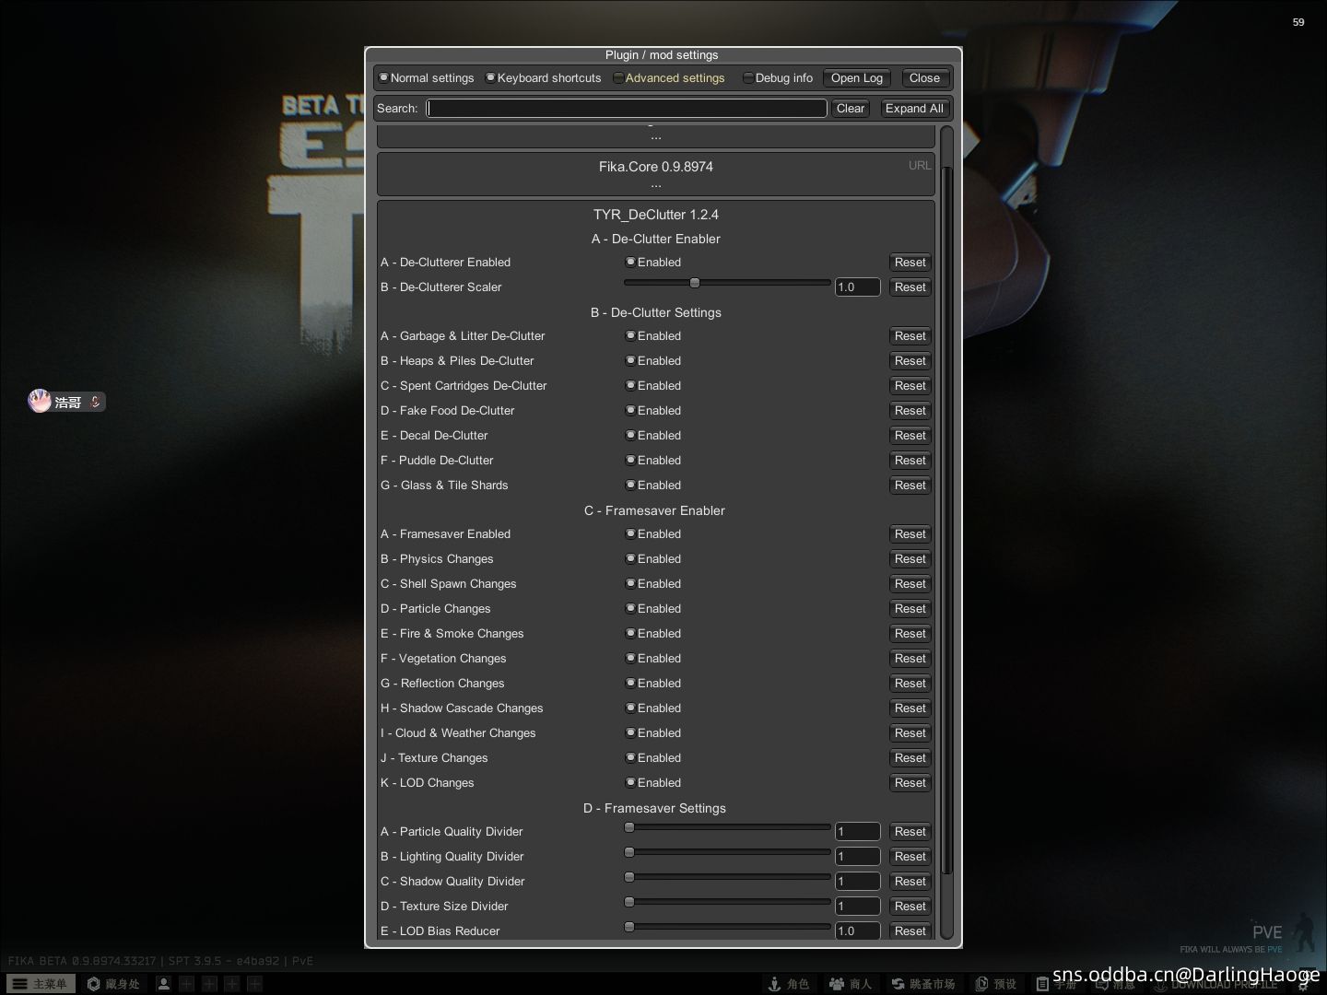The image size is (1327, 995).
Task: Click in the Search text field
Action: click(x=627, y=109)
